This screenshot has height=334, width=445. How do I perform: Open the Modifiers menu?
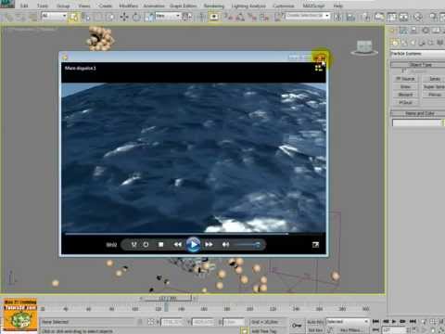point(129,6)
